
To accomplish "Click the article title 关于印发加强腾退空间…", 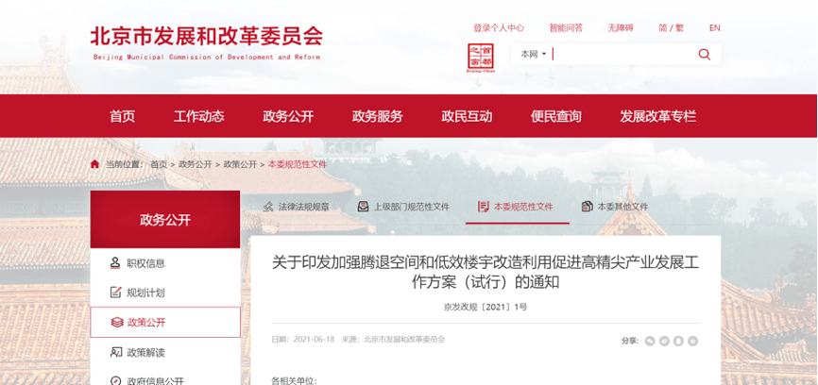I will tap(486, 272).
